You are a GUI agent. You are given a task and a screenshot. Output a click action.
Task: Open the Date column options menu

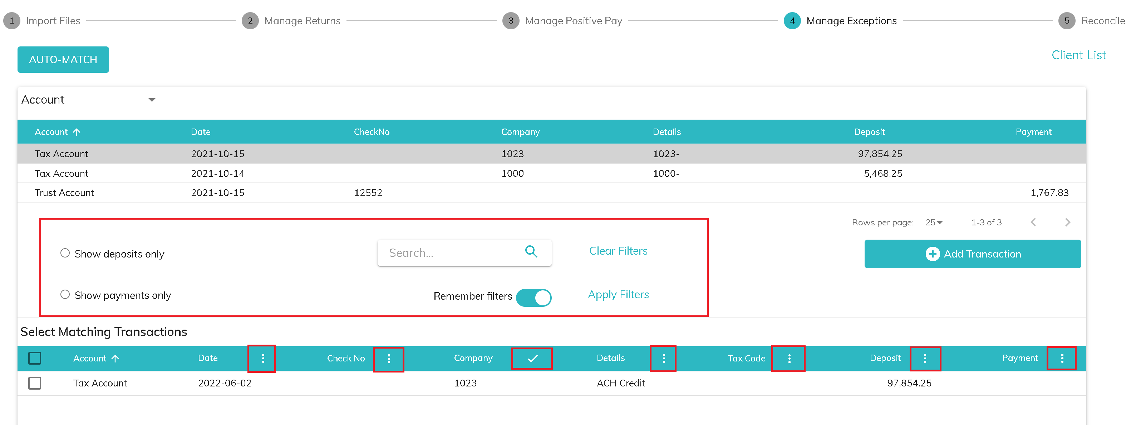coord(263,359)
